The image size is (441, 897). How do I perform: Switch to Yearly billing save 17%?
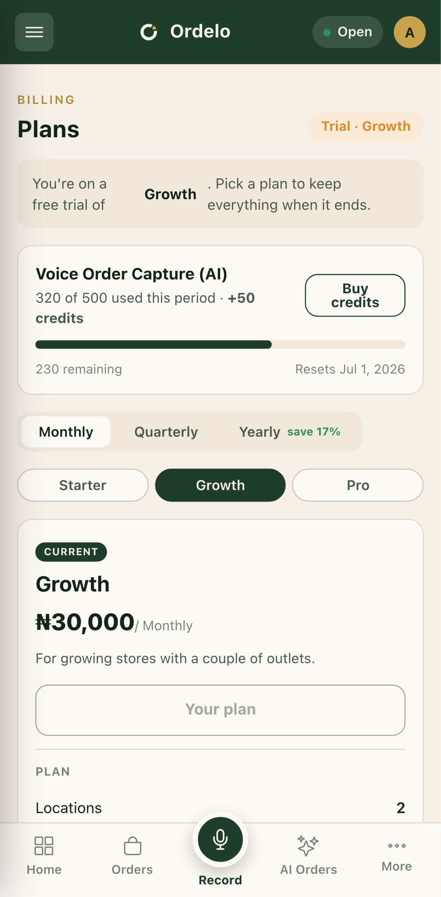click(x=290, y=432)
